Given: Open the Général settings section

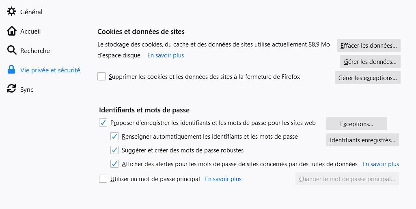Looking at the screenshot, I should [31, 12].
